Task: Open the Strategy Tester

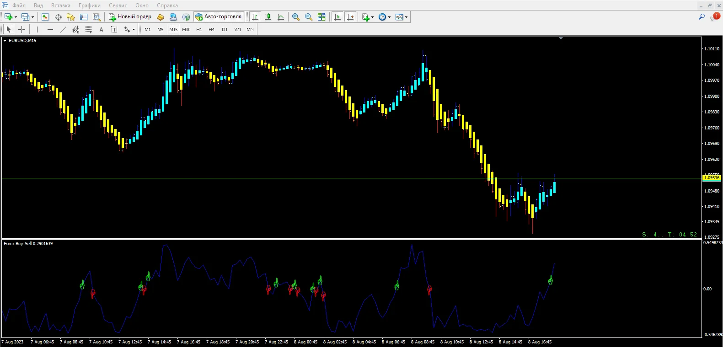Action: coord(96,17)
